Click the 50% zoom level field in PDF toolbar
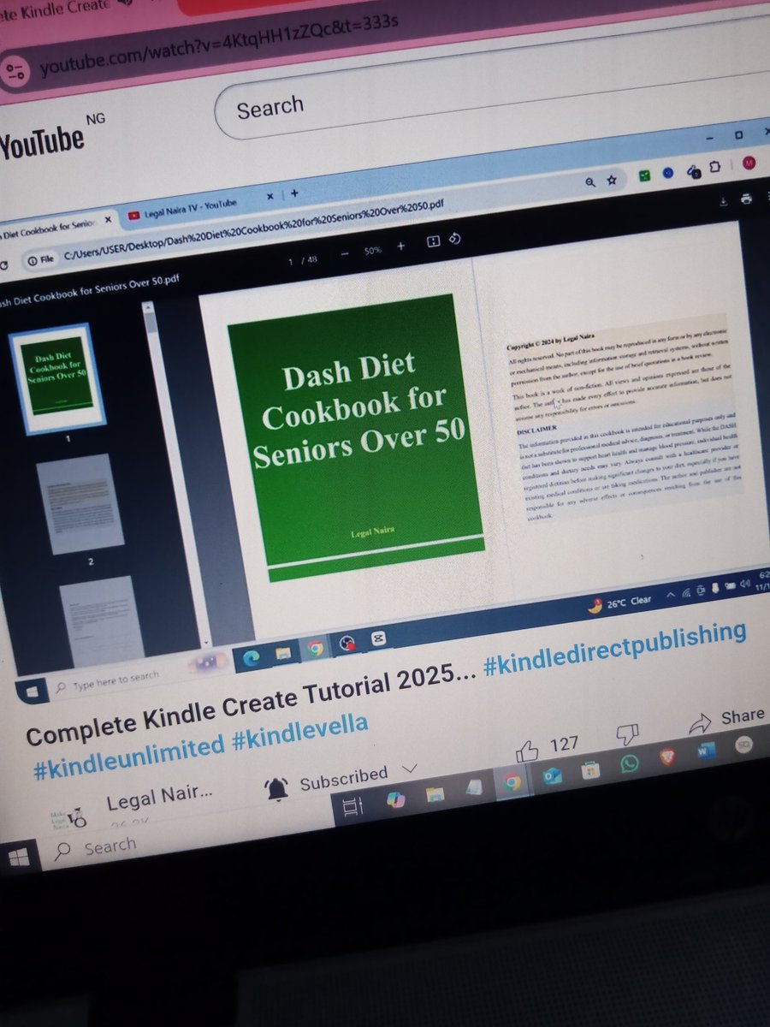 (x=372, y=251)
